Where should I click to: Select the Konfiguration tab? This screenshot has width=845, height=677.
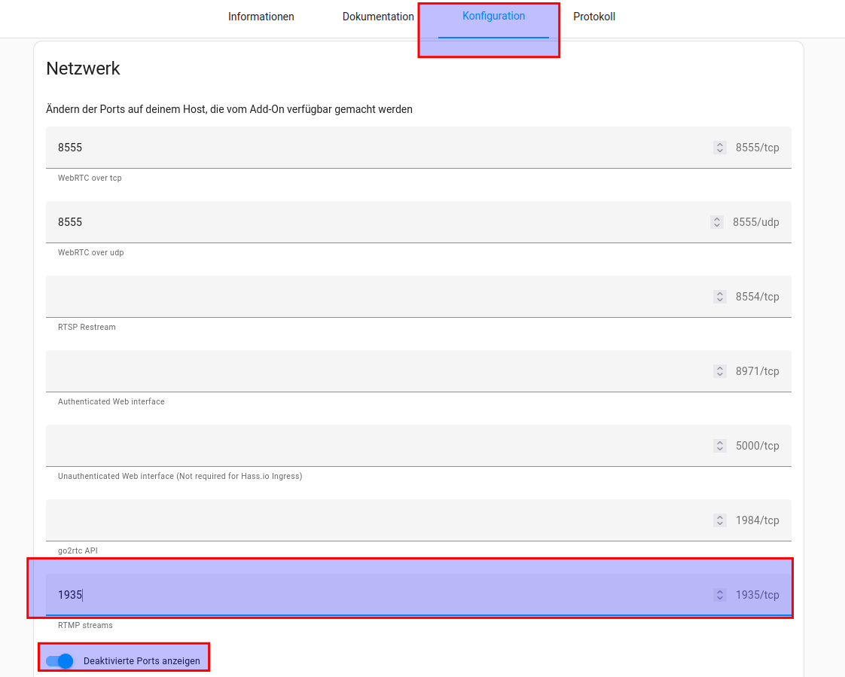(x=493, y=17)
